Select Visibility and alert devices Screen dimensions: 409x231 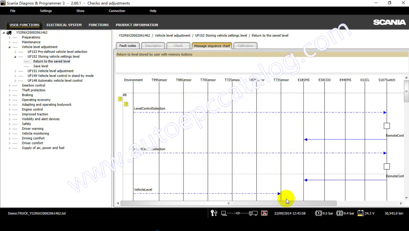(41, 119)
